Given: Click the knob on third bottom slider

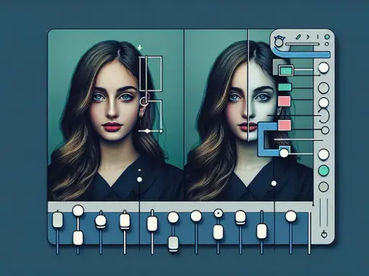Looking at the screenshot, I should (x=101, y=221).
